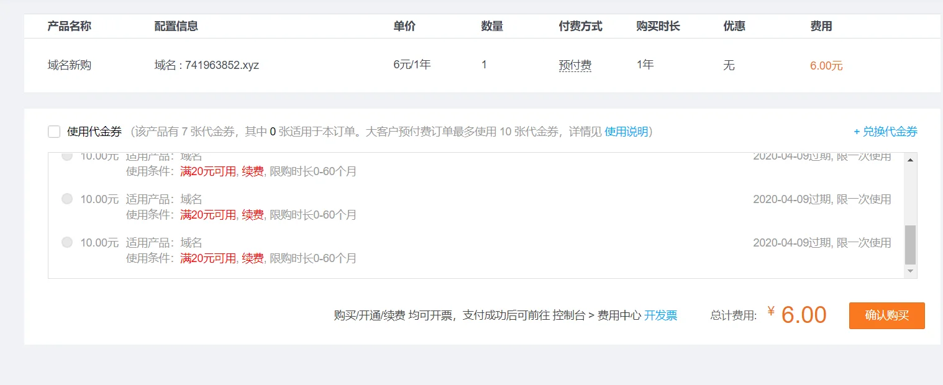943x385 pixels.
Task: Click the 数量 column header
Action: pos(492,26)
